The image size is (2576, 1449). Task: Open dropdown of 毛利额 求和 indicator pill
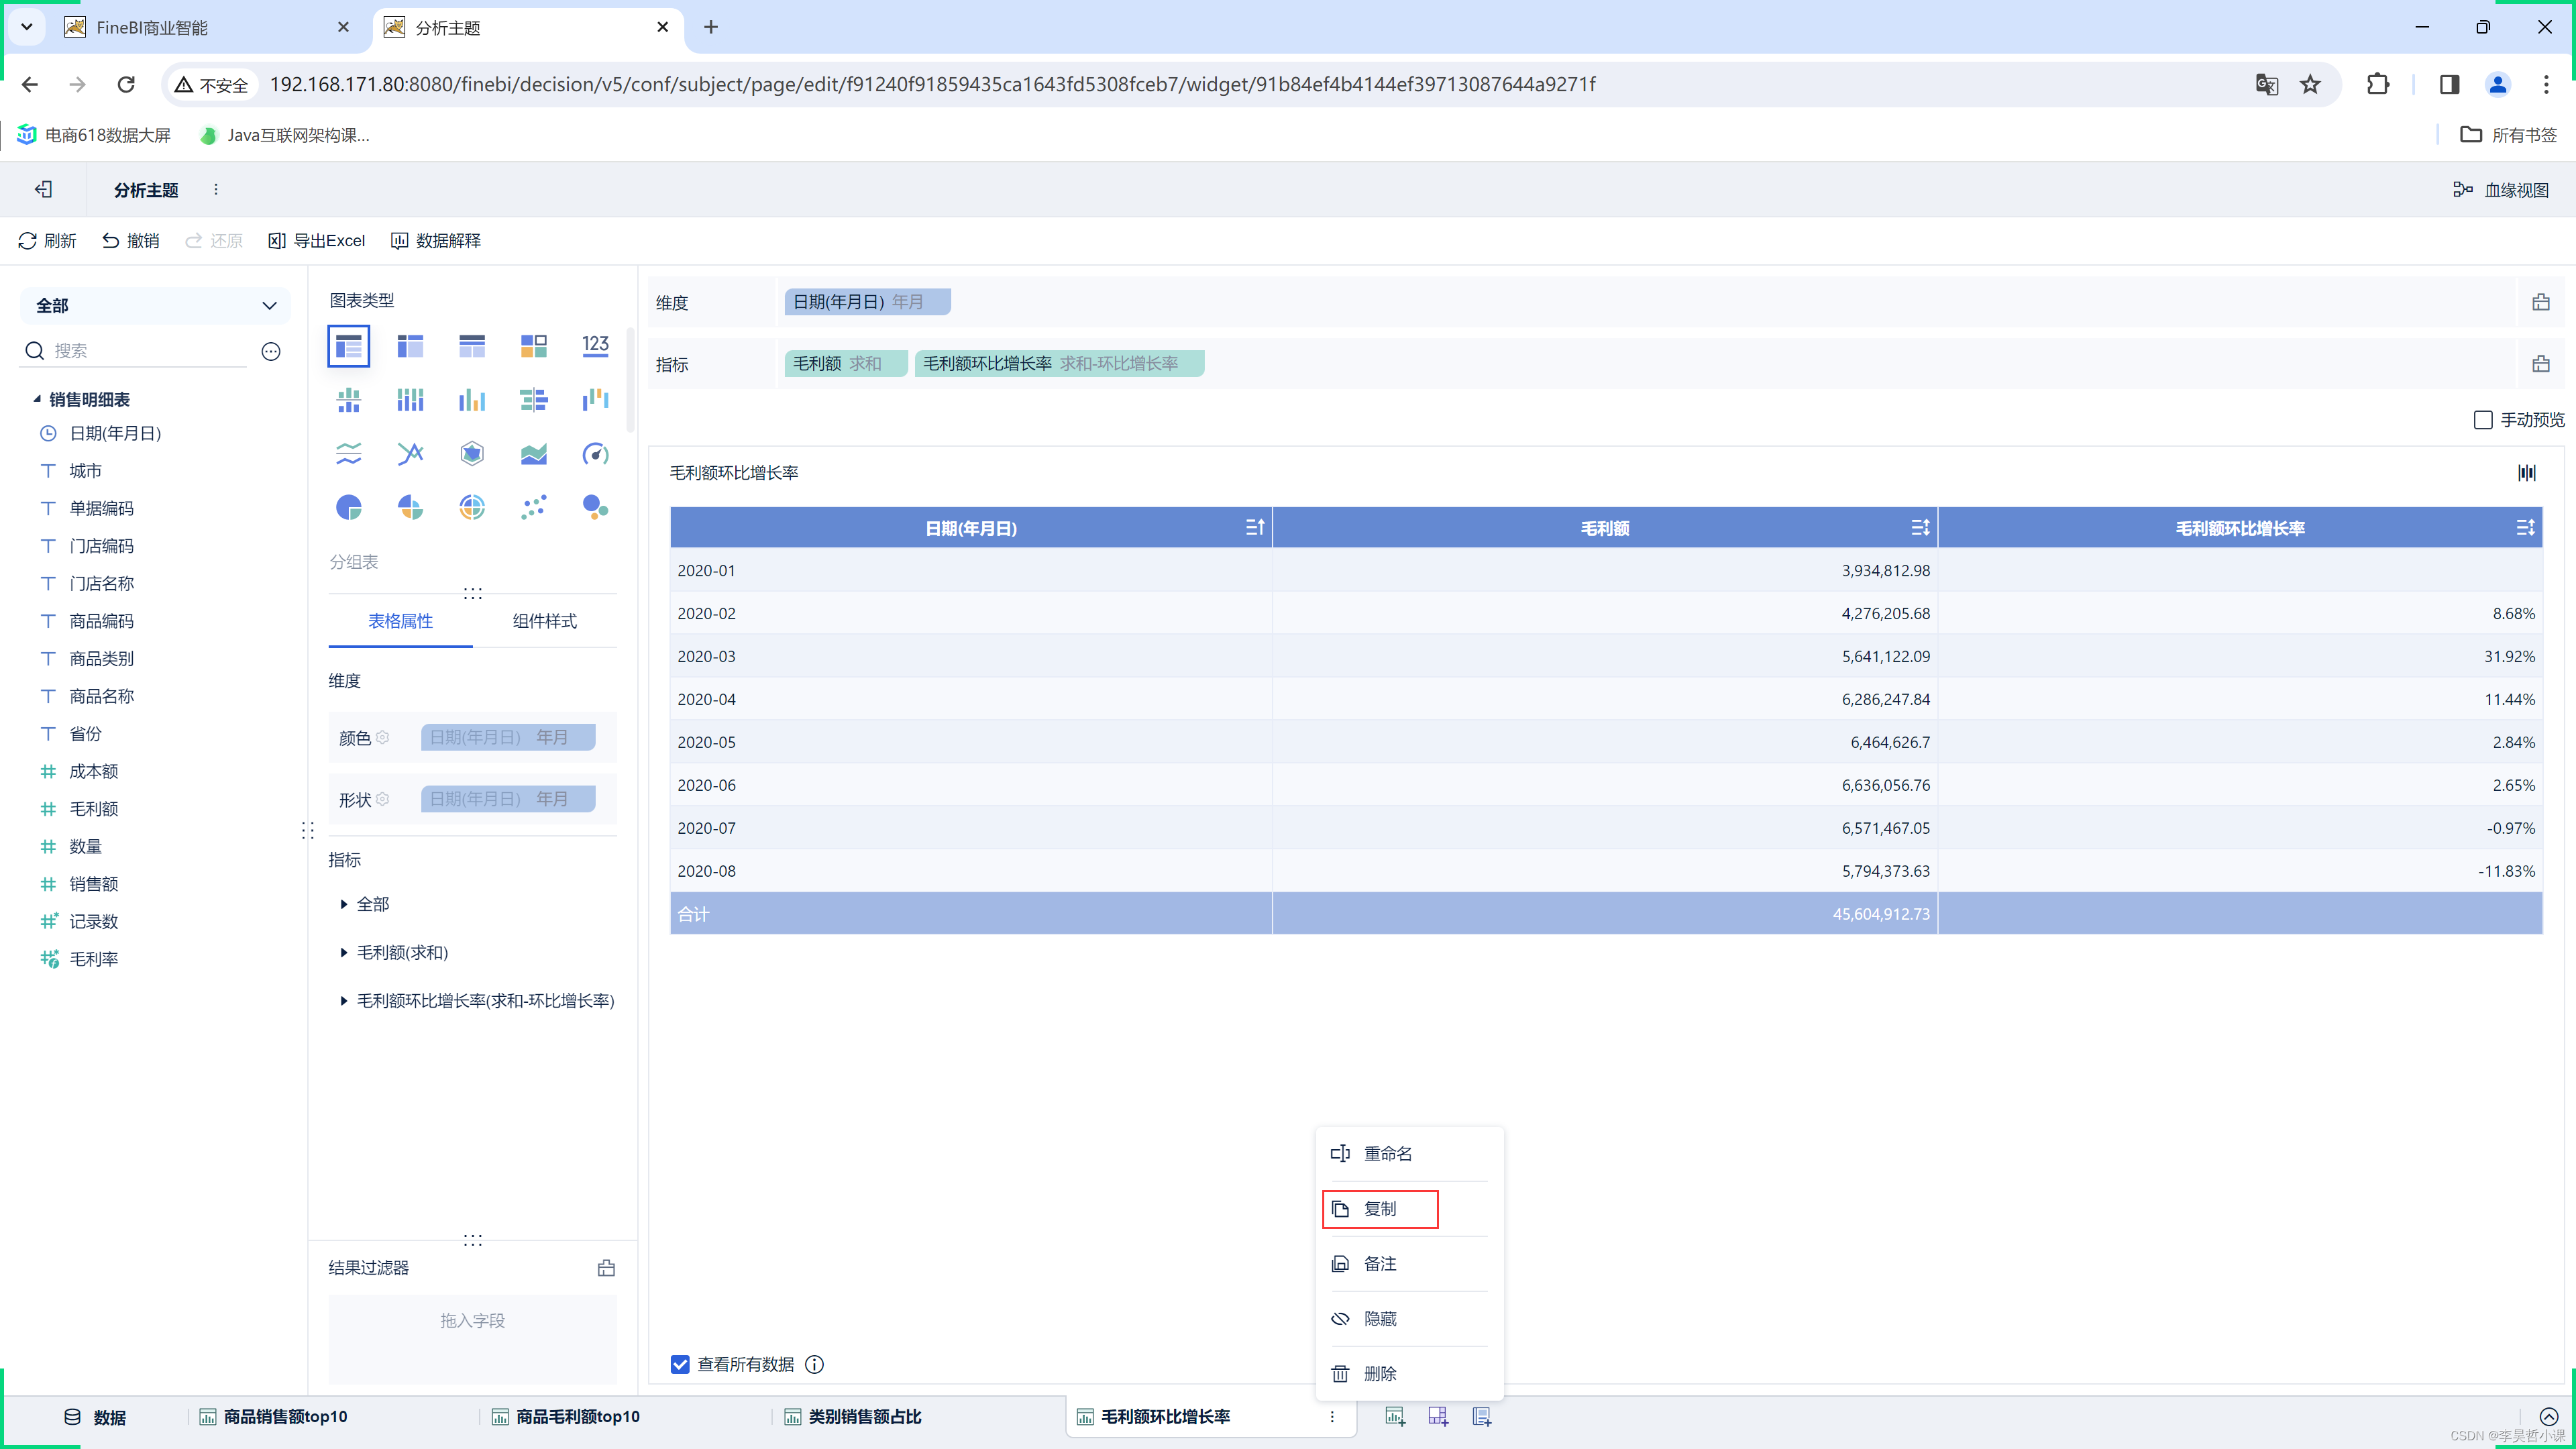[846, 363]
